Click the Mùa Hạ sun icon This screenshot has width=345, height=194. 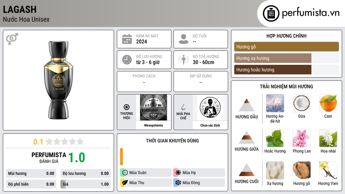tap(178, 173)
